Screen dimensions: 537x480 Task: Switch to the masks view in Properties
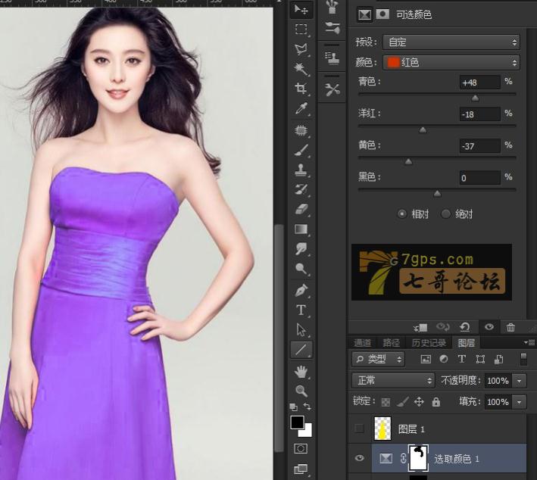pyautogui.click(x=382, y=14)
